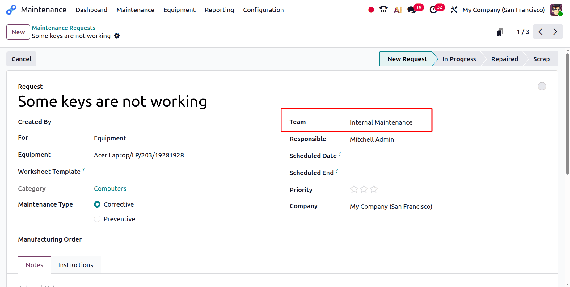
Task: Select Corrective maintenance type
Action: (97, 204)
